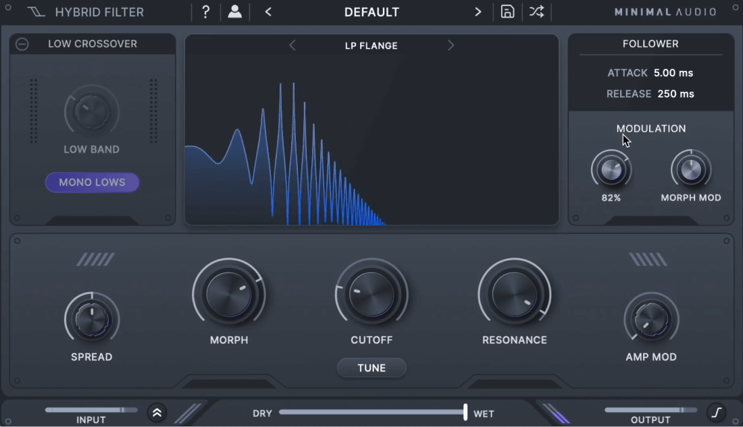Toggle the Mono Lows button
The width and height of the screenshot is (743, 427).
93,182
